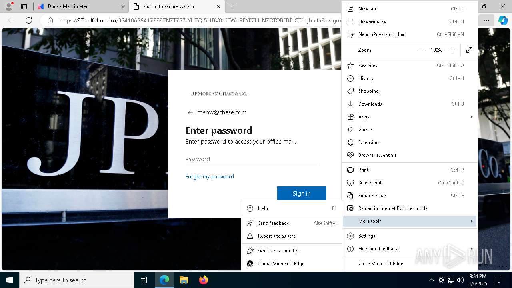Launch Firefox from the taskbar
Screen dimensions: 512x288
[x=204, y=280]
